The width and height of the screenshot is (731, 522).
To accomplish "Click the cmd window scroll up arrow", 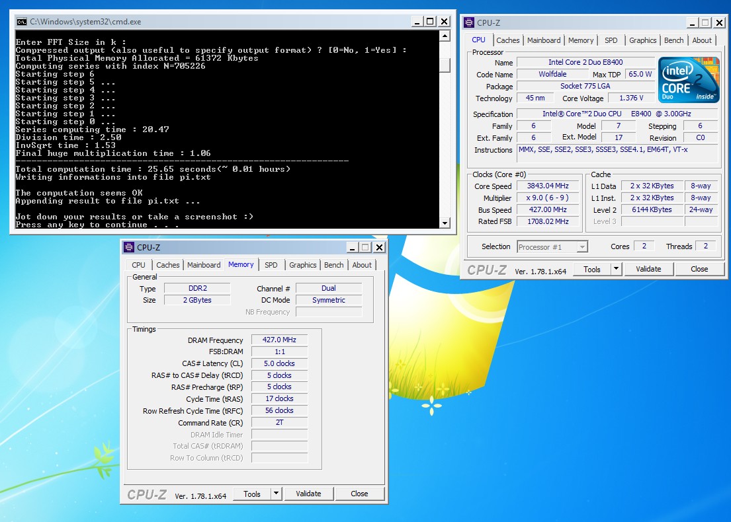I will [x=445, y=36].
